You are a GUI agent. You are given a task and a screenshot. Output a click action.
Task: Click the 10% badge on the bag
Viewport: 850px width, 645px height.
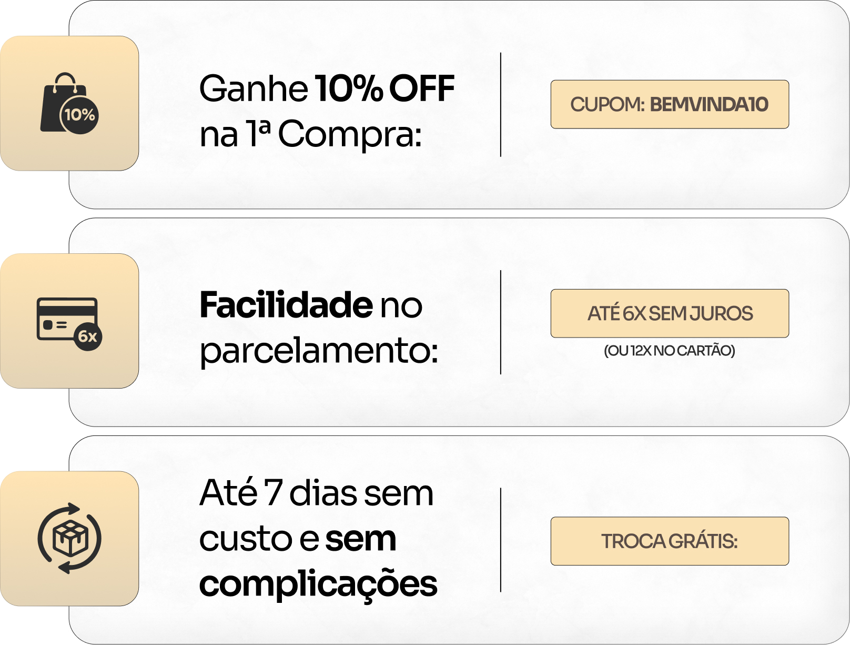pos(80,115)
